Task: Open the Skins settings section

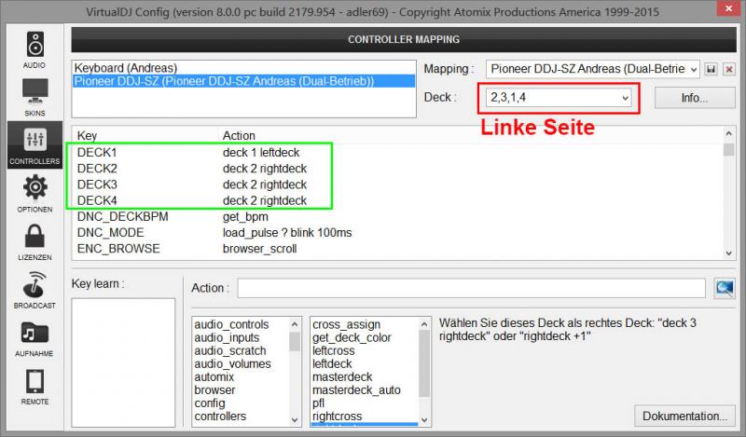Action: tap(35, 97)
